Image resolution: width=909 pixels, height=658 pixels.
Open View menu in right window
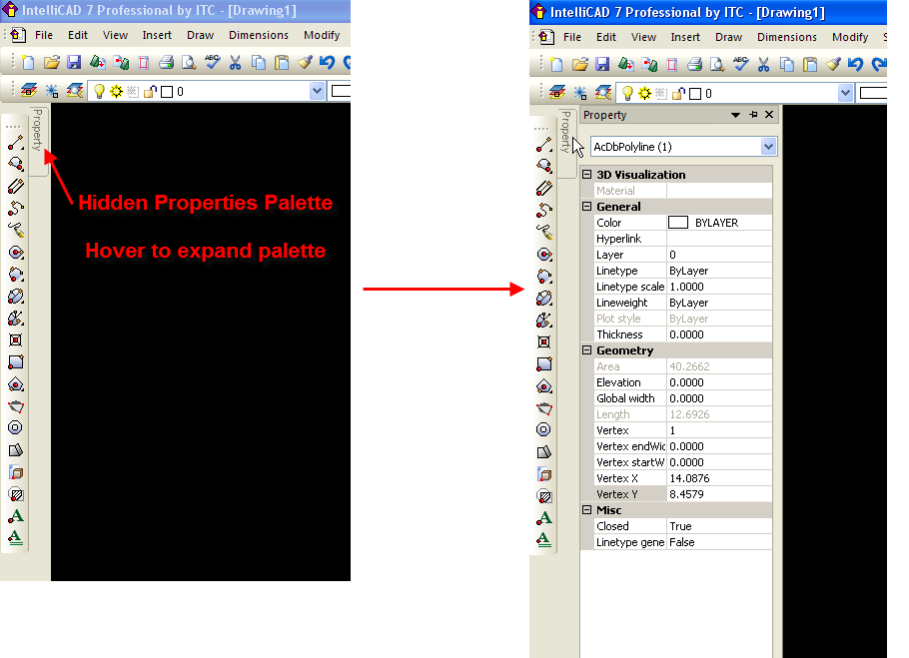[x=643, y=37]
